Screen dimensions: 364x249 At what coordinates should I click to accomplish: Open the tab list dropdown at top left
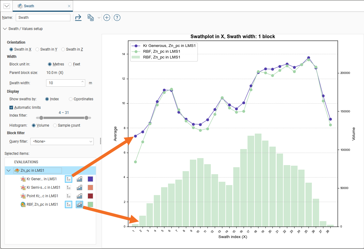[6, 6]
